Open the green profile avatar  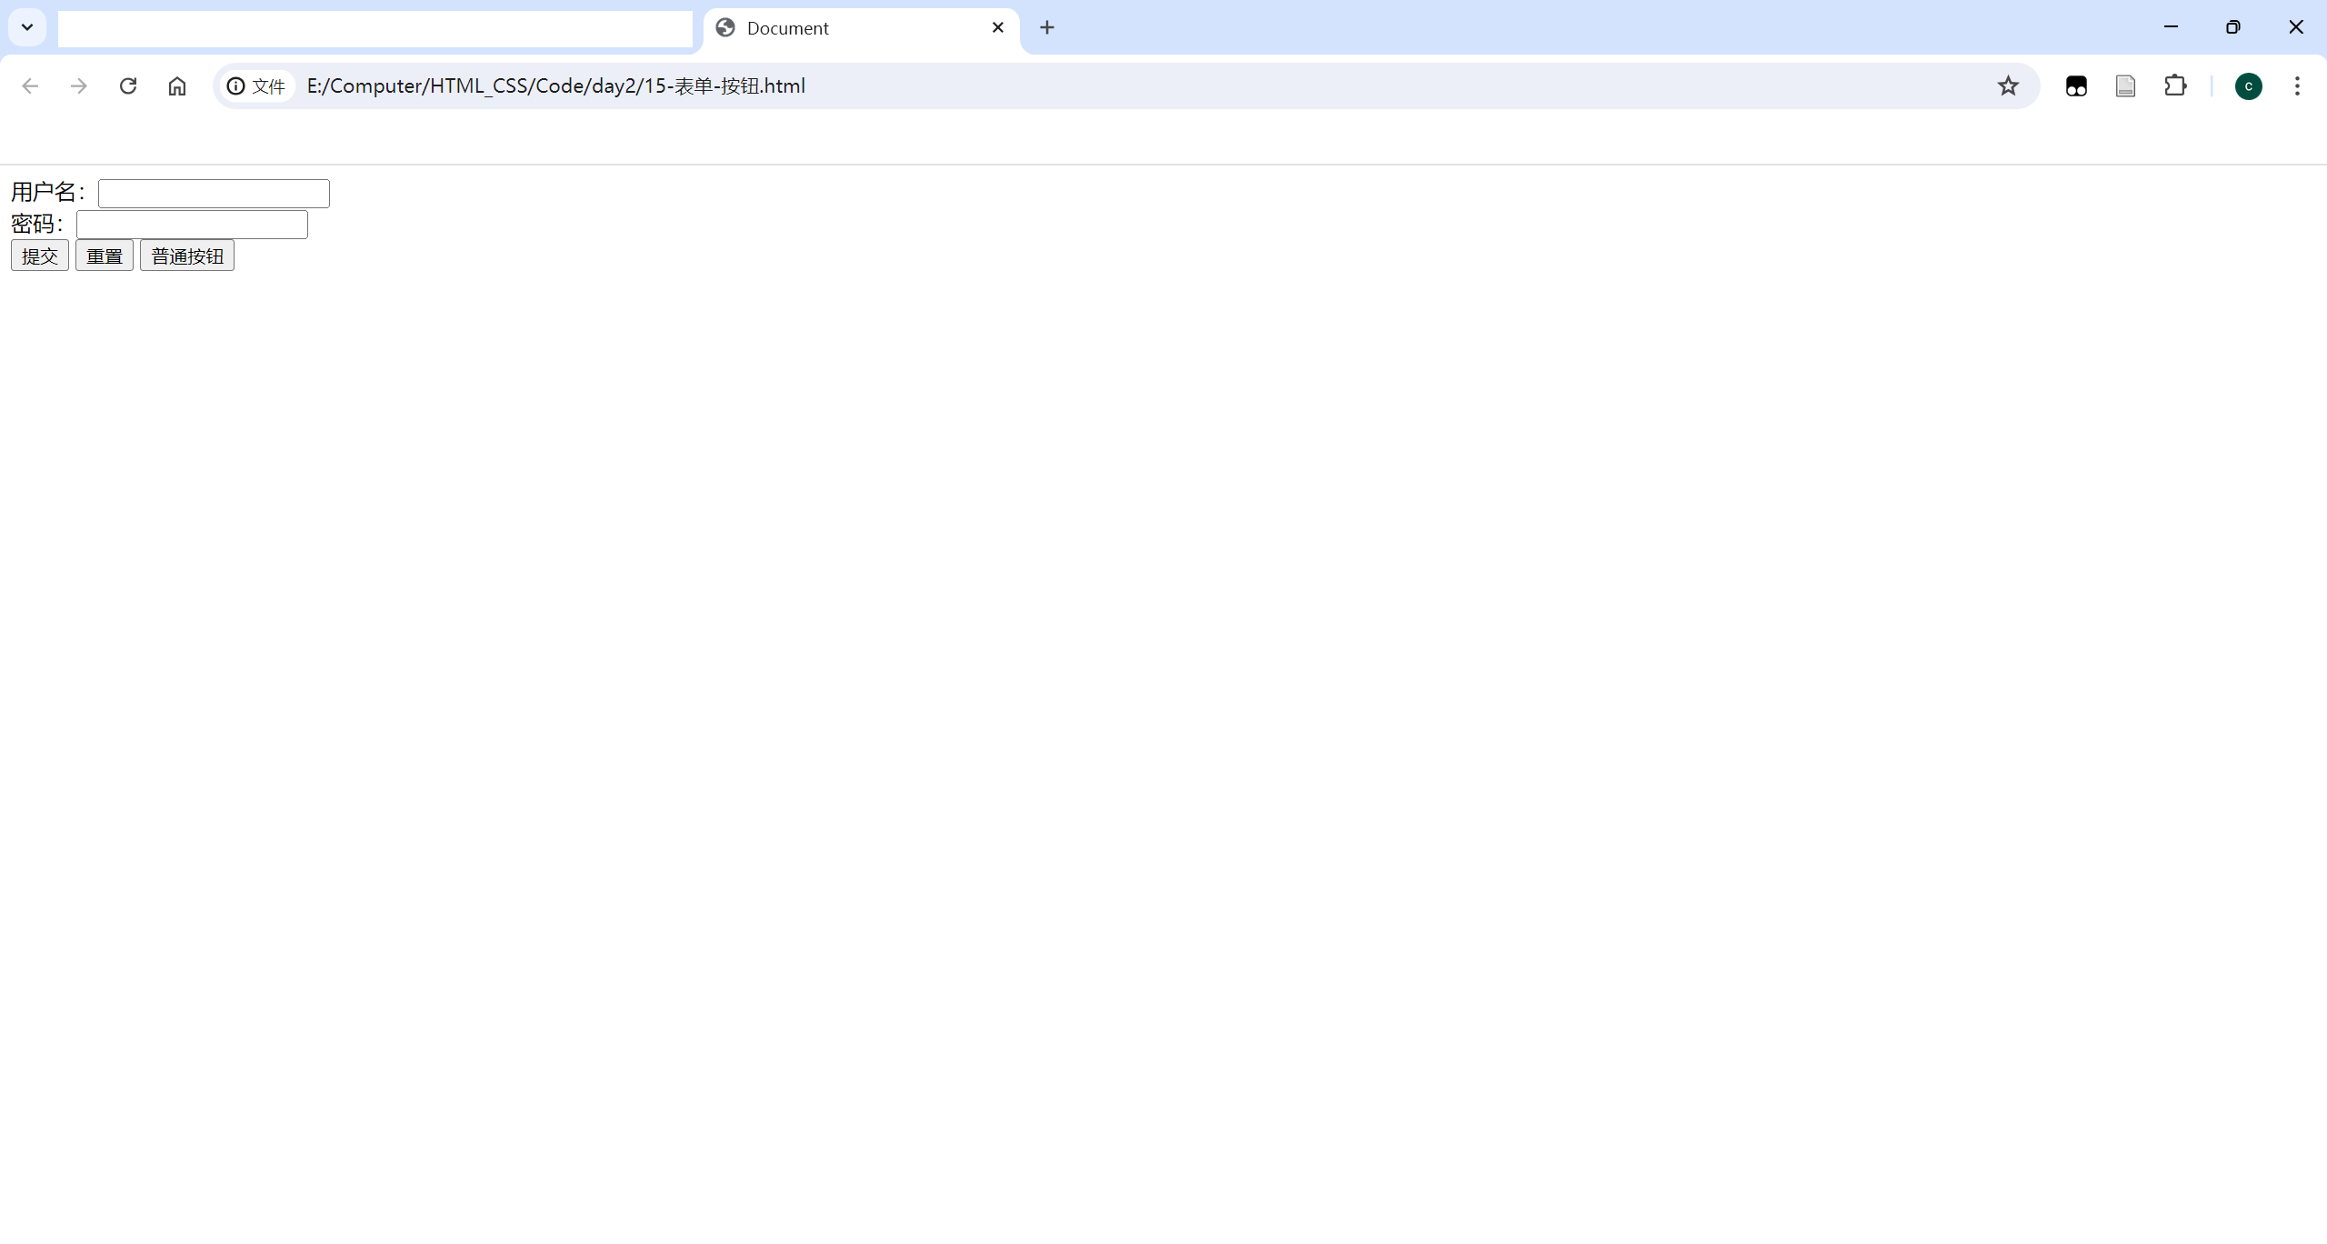click(x=2249, y=86)
